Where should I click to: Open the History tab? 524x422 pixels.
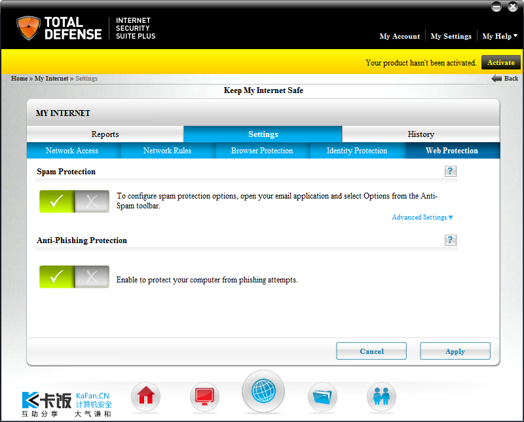coord(421,134)
